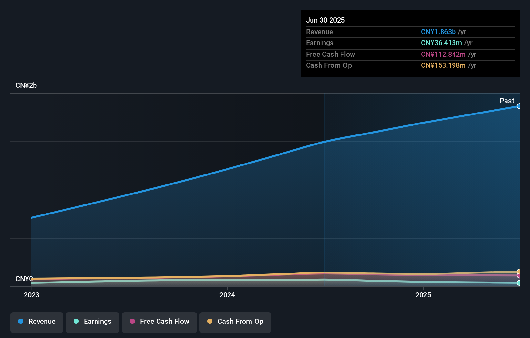Toggle the Earnings series off
This screenshot has width=530, height=338.
click(92, 322)
